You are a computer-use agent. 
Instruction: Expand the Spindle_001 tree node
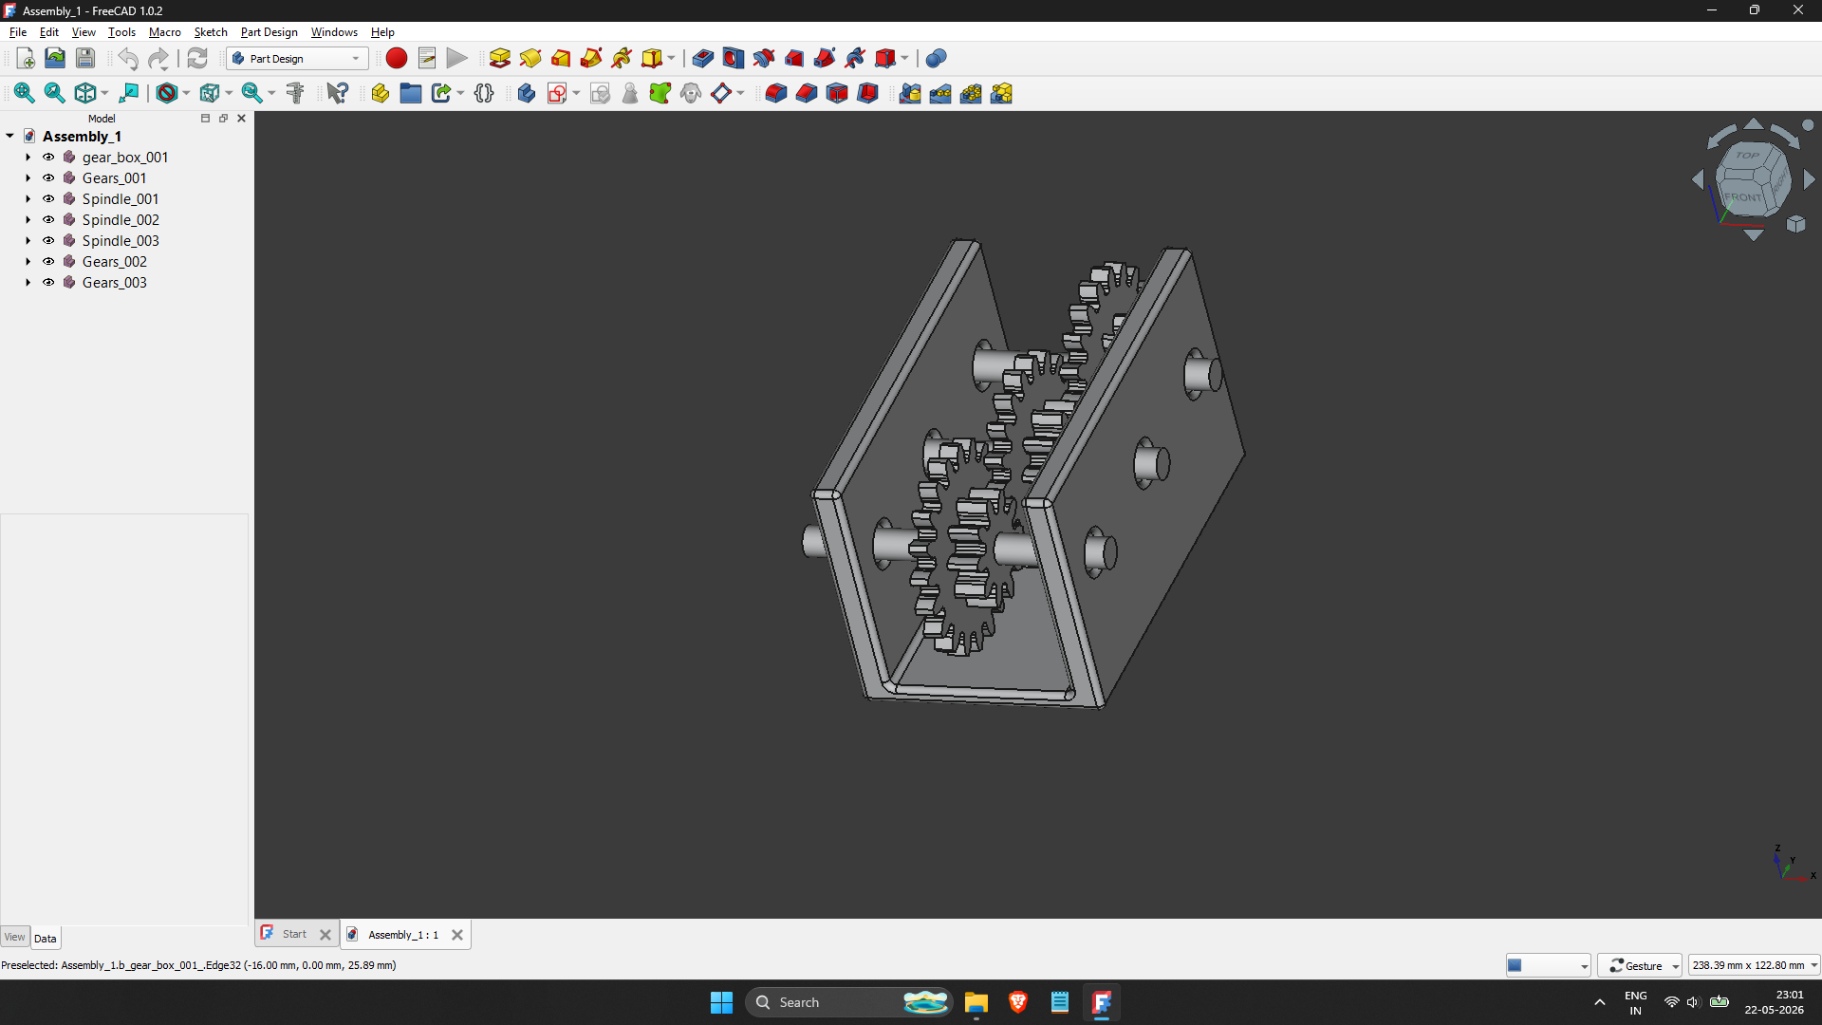coord(28,199)
